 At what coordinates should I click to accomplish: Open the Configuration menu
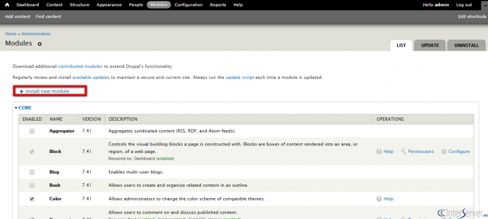(x=189, y=5)
